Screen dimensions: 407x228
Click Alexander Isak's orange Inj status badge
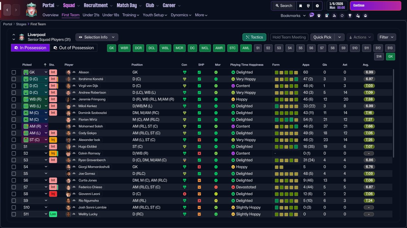coord(53,140)
